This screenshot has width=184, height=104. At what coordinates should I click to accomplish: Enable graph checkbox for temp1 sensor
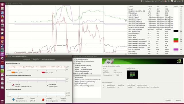coord(181,9)
